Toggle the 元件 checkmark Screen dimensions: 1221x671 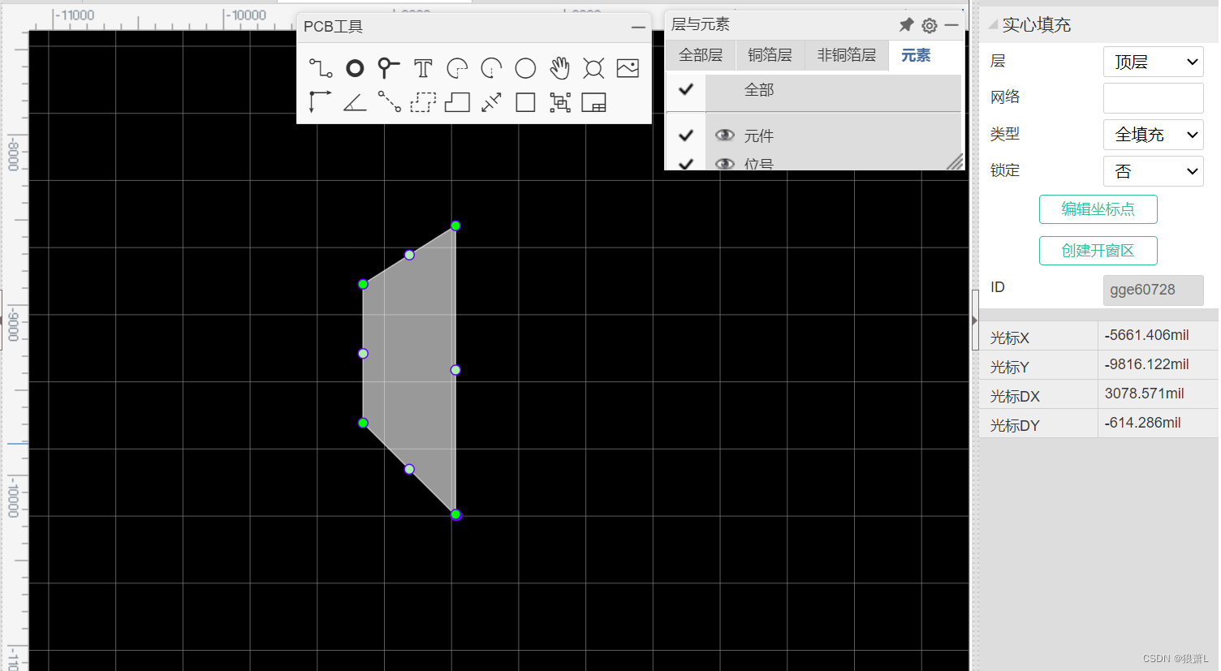coord(686,135)
